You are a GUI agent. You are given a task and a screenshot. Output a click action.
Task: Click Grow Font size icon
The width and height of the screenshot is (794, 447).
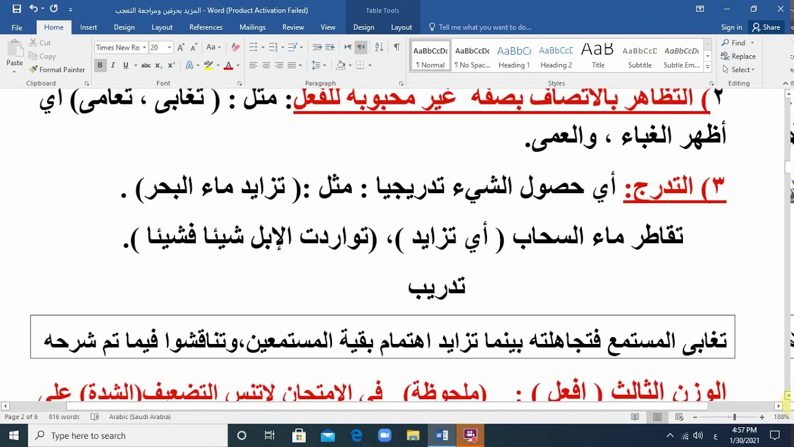point(181,47)
